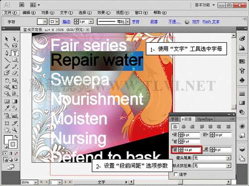Select the Pen tool
The image size is (249, 186).
(6, 53)
